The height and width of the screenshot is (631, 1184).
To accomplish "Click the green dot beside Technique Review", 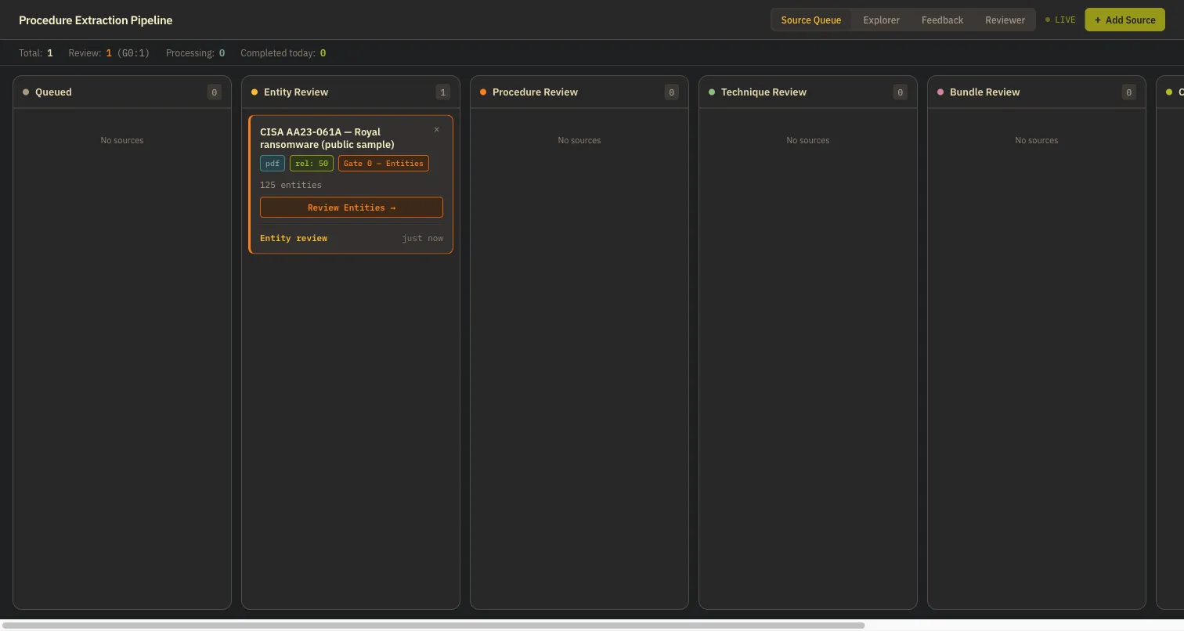I will (x=712, y=92).
